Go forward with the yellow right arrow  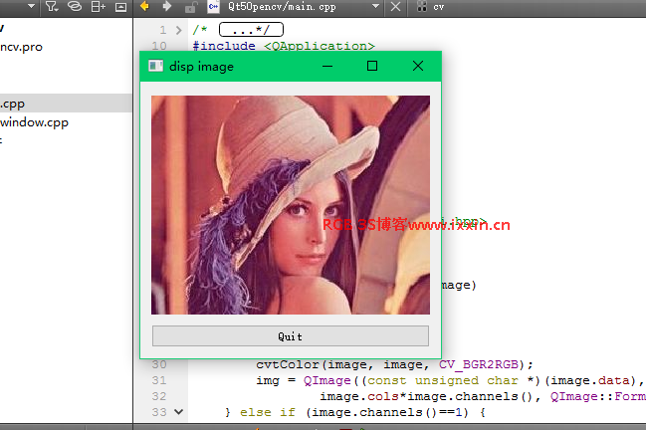[x=167, y=6]
